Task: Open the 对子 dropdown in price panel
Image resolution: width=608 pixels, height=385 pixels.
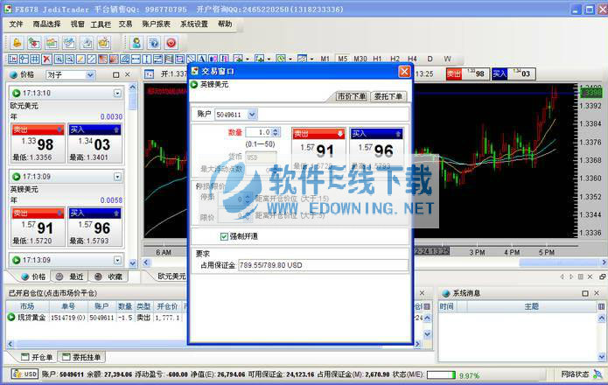Action: pos(90,75)
